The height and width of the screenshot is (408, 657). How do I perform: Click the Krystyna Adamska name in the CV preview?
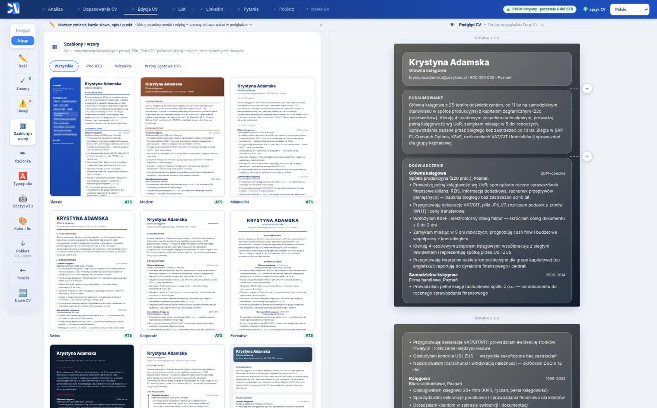point(449,63)
